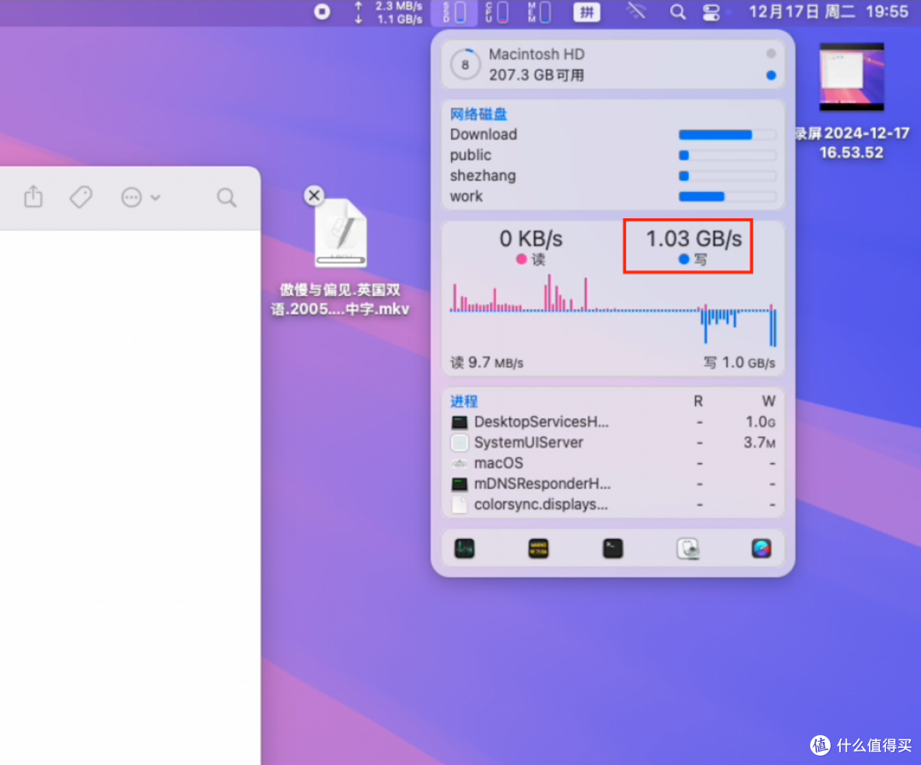Select the macOS process row
The image size is (921, 765).
(612, 463)
